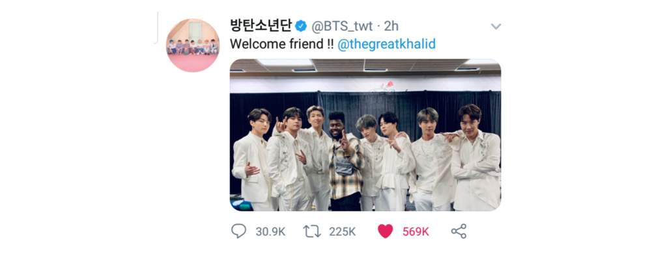Click the blue verified badge
Image resolution: width=667 pixels, height=256 pixels.
301,27
